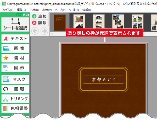157x120 pixels.
Task: Click the シートを選択 selection tool
Action: [x=15, y=25]
